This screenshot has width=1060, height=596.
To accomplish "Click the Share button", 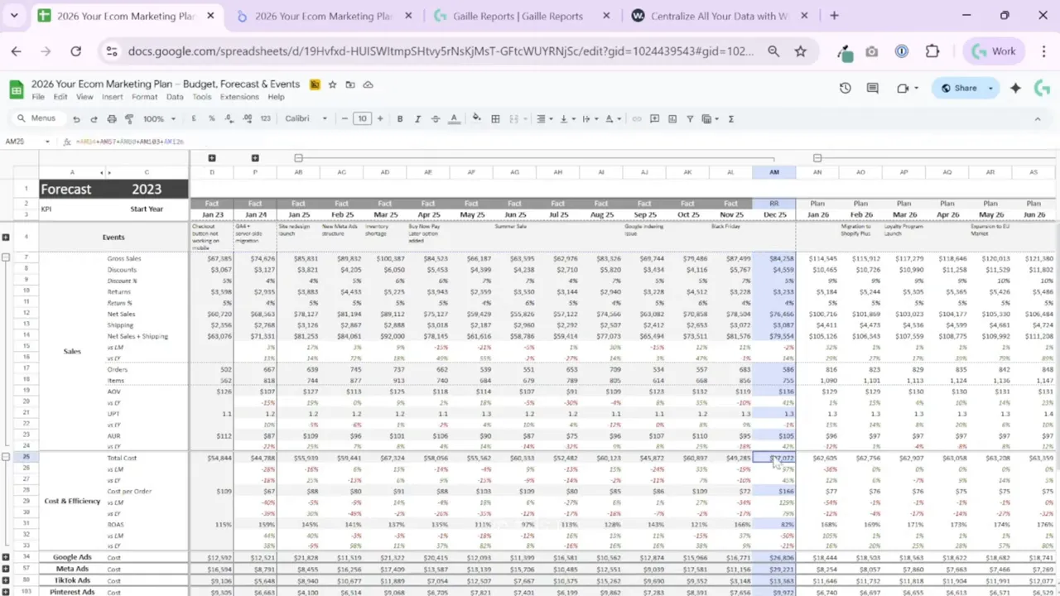I will coord(965,88).
